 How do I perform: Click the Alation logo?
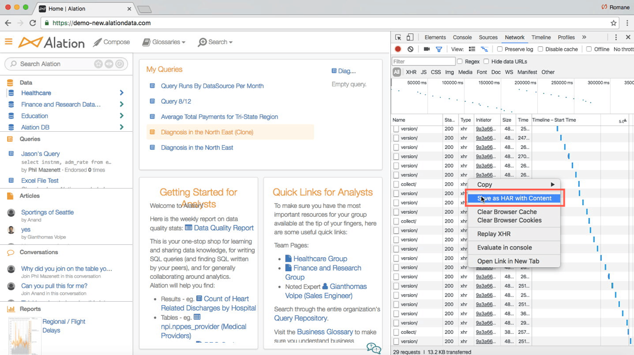[51, 42]
